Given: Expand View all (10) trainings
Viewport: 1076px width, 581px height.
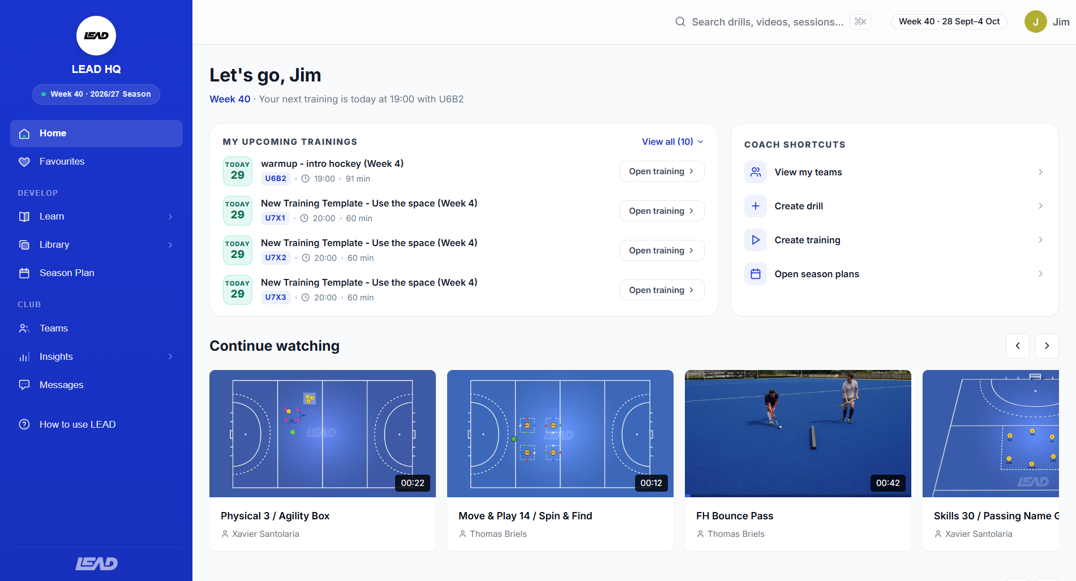Looking at the screenshot, I should click(x=672, y=141).
